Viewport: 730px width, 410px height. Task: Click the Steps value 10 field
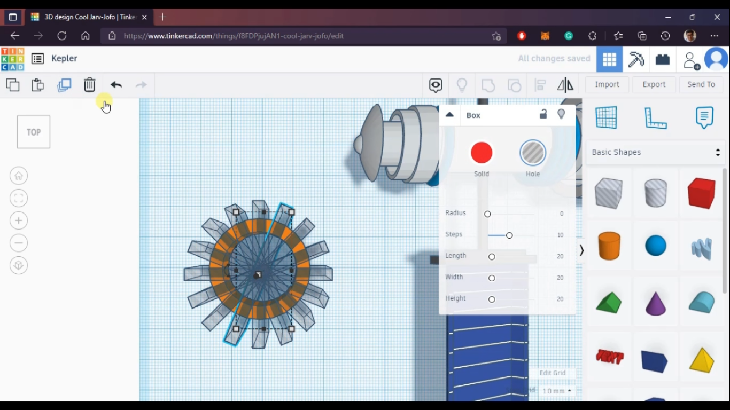point(559,235)
